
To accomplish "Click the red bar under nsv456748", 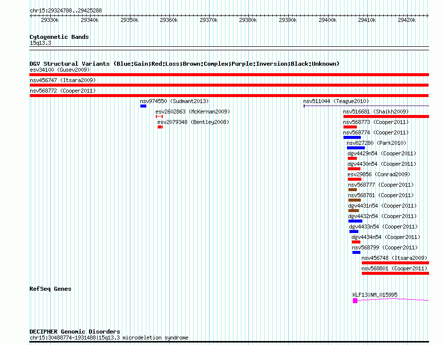I will tap(395, 263).
